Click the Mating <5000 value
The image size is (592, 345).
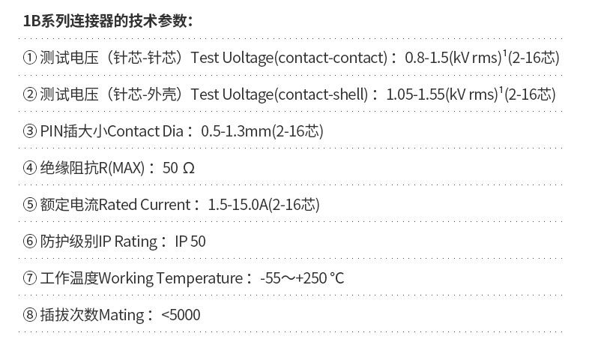[x=181, y=315]
